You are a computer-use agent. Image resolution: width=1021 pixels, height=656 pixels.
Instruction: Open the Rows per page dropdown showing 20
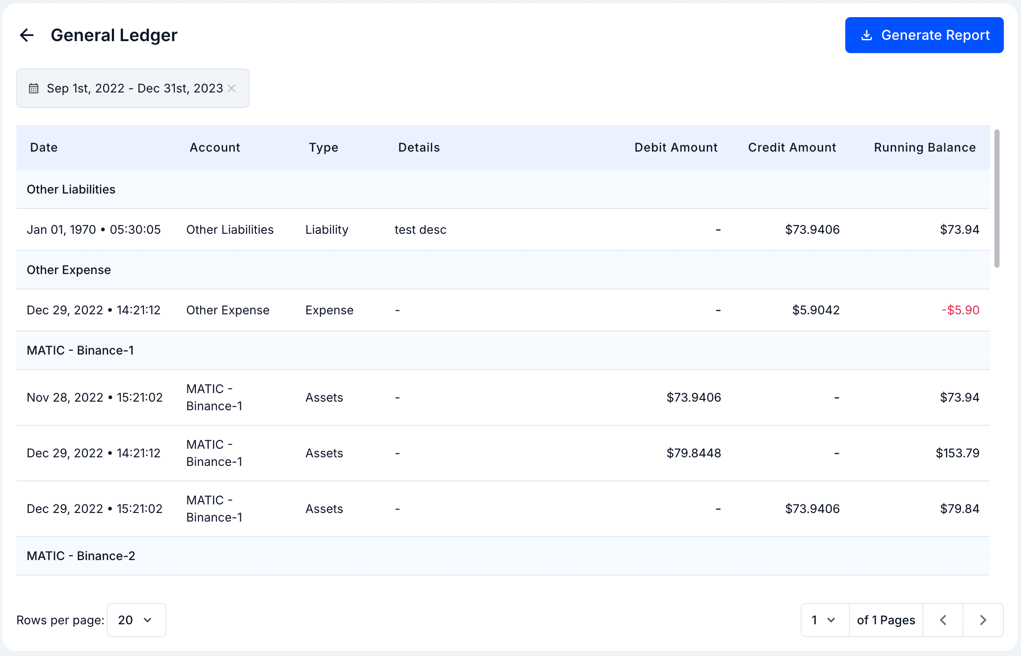point(136,620)
